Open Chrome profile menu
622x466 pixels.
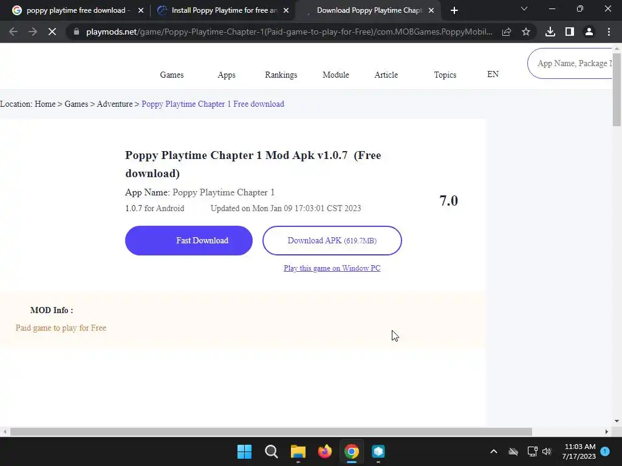[x=589, y=32]
